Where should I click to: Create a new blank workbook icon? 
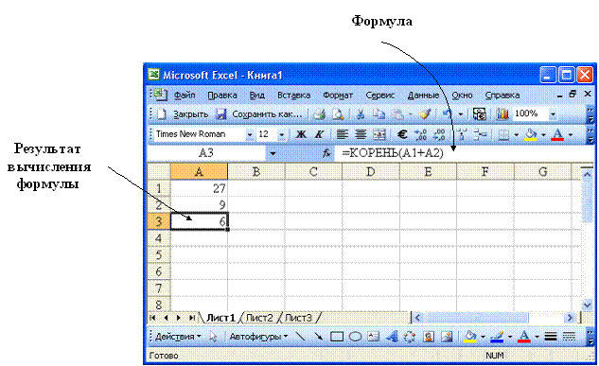click(x=163, y=114)
